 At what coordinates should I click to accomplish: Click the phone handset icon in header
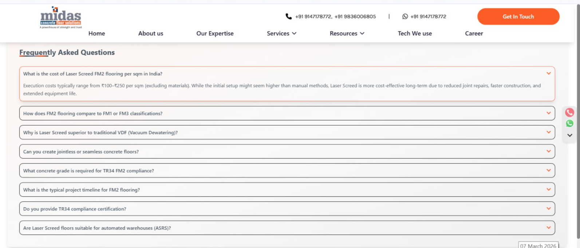pos(288,16)
